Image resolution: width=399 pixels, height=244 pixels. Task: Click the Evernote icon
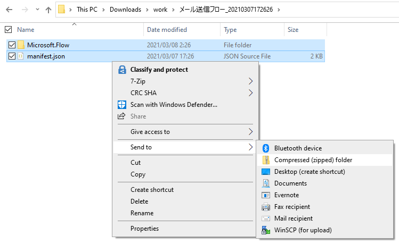tap(266, 195)
